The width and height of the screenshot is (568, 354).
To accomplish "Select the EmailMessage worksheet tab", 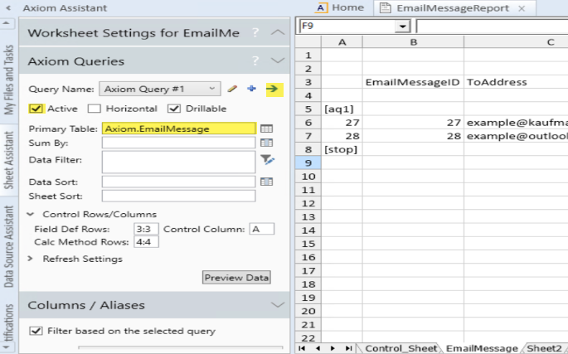I will 482,348.
